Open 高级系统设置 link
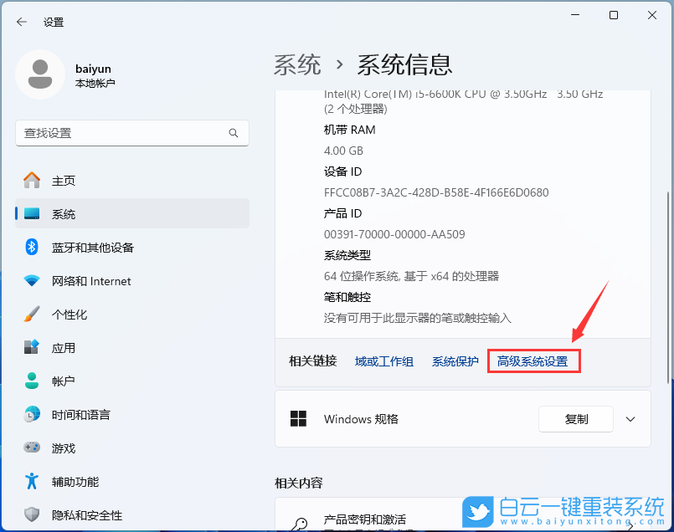 tap(533, 361)
